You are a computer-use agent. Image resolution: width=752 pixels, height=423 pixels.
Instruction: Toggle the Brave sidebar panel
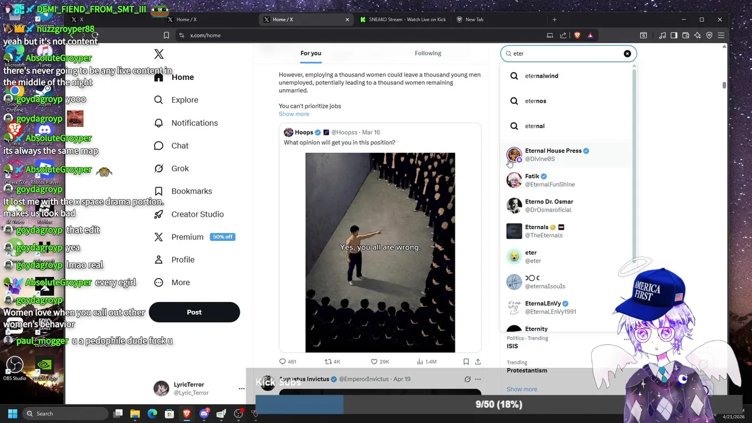click(674, 35)
